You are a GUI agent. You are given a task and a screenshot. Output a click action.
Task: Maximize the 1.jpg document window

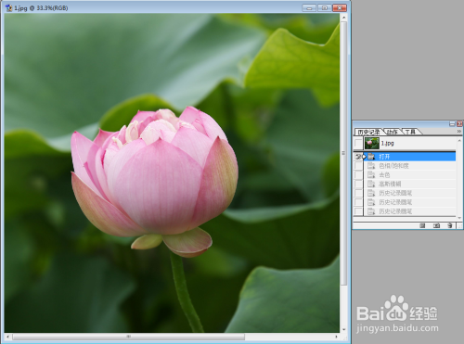pos(324,8)
